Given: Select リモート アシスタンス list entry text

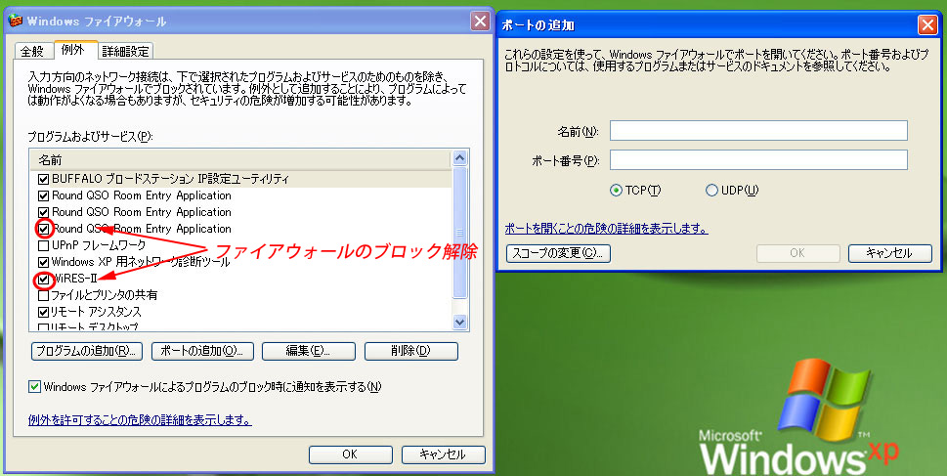Looking at the screenshot, I should pyautogui.click(x=97, y=313).
